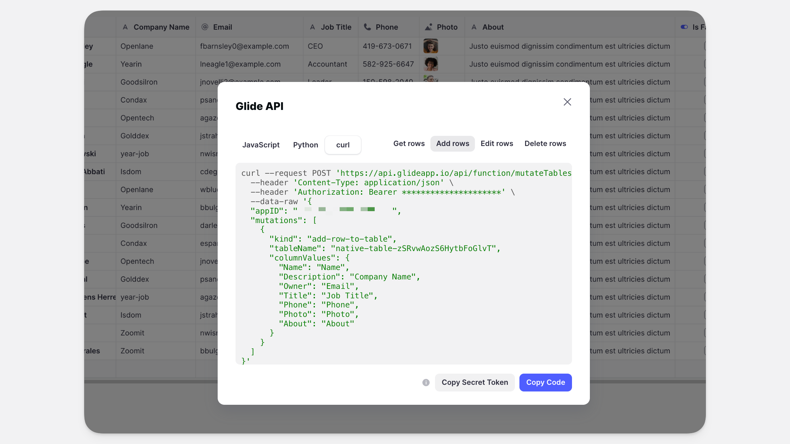Click the @ icon in the Email column header
The width and height of the screenshot is (790, 444).
point(205,27)
